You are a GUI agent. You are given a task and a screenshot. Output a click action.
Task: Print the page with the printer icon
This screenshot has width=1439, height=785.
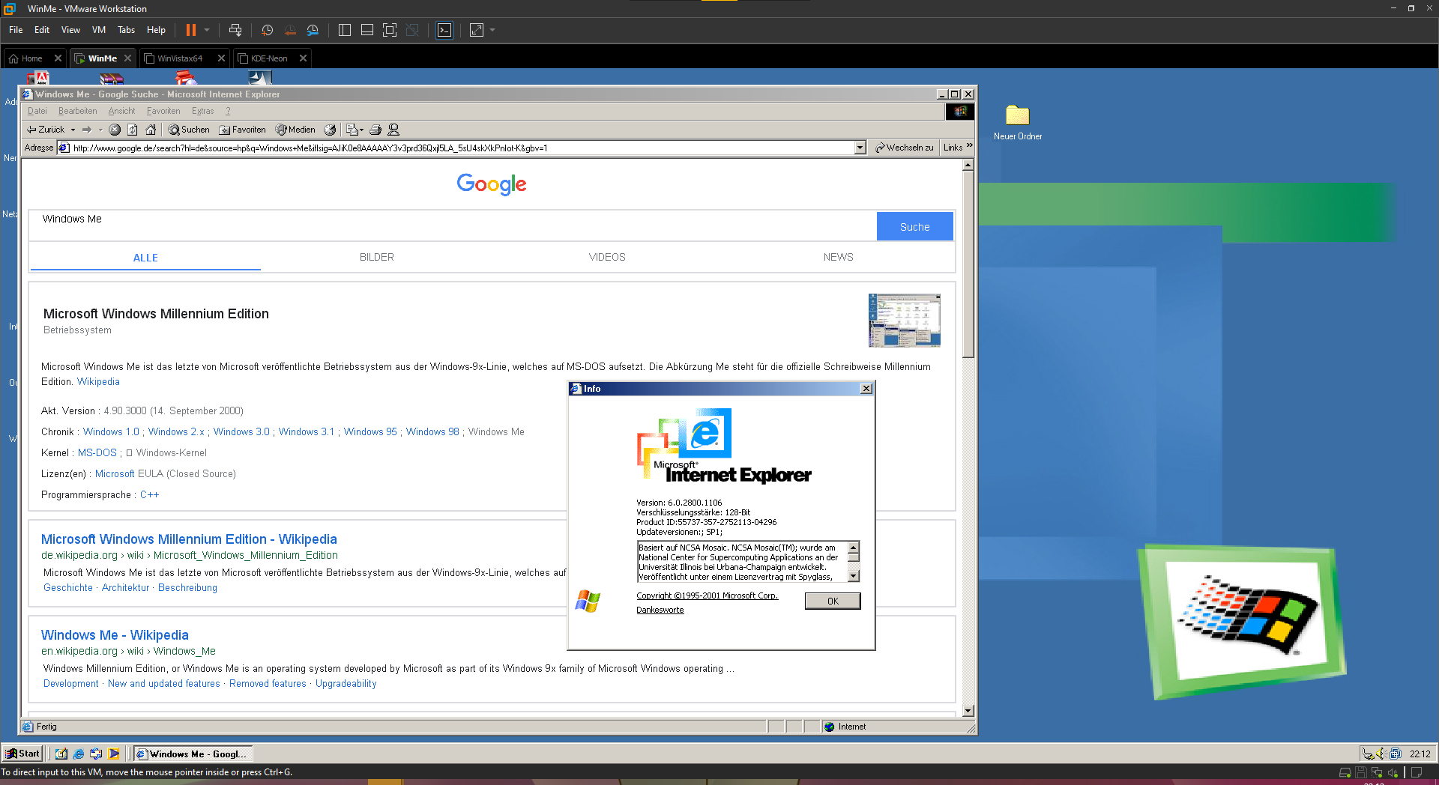point(375,130)
